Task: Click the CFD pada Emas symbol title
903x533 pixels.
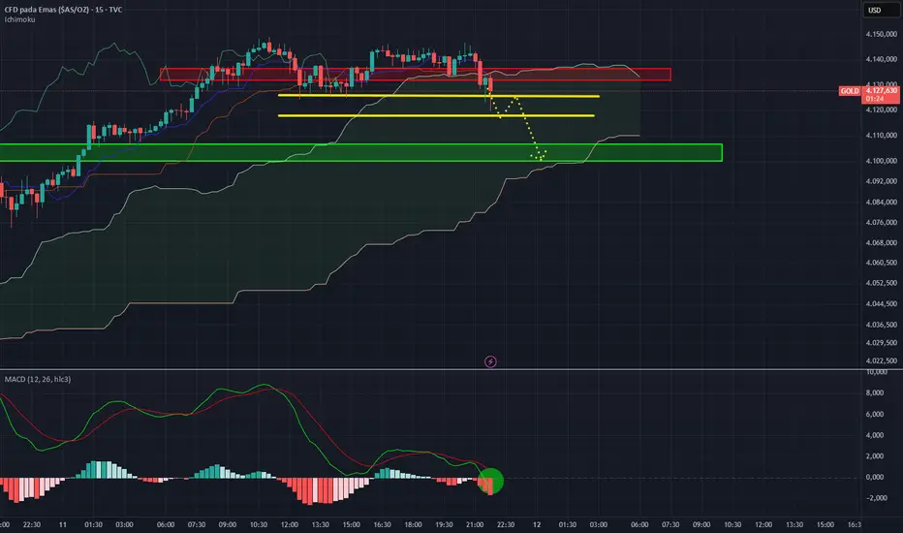Action: coord(63,10)
